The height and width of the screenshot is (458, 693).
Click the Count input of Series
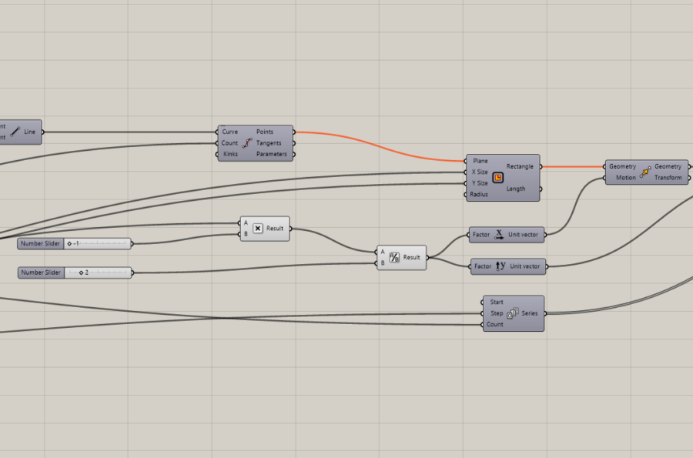[494, 324]
